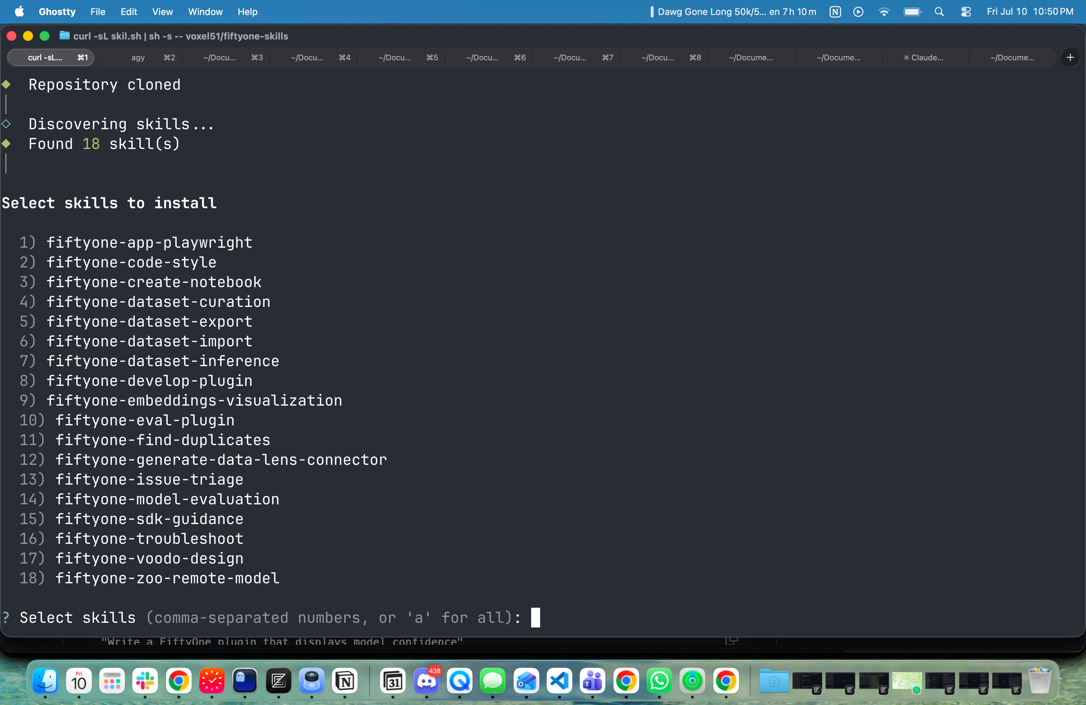The image size is (1086, 705).
Task: Click the Notion menu bar icon
Action: [835, 12]
